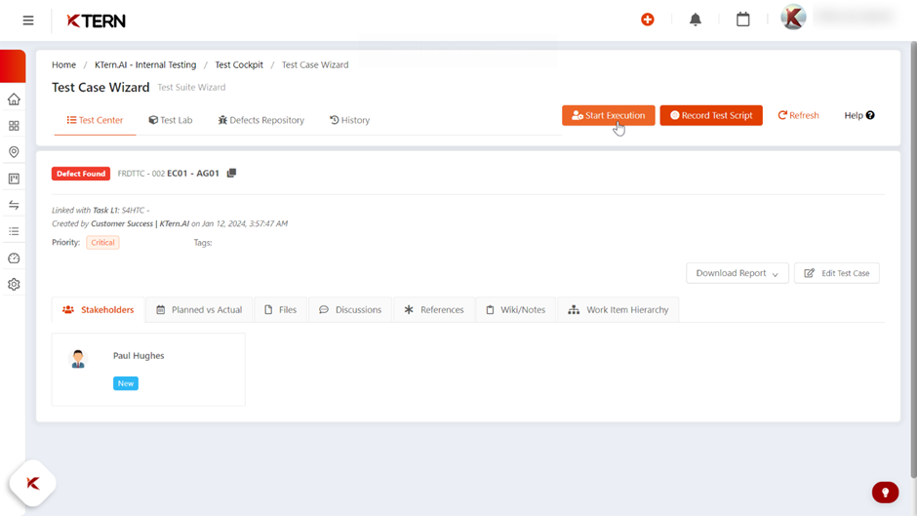Switch to Test Center tab
917x516 pixels.
coord(95,120)
